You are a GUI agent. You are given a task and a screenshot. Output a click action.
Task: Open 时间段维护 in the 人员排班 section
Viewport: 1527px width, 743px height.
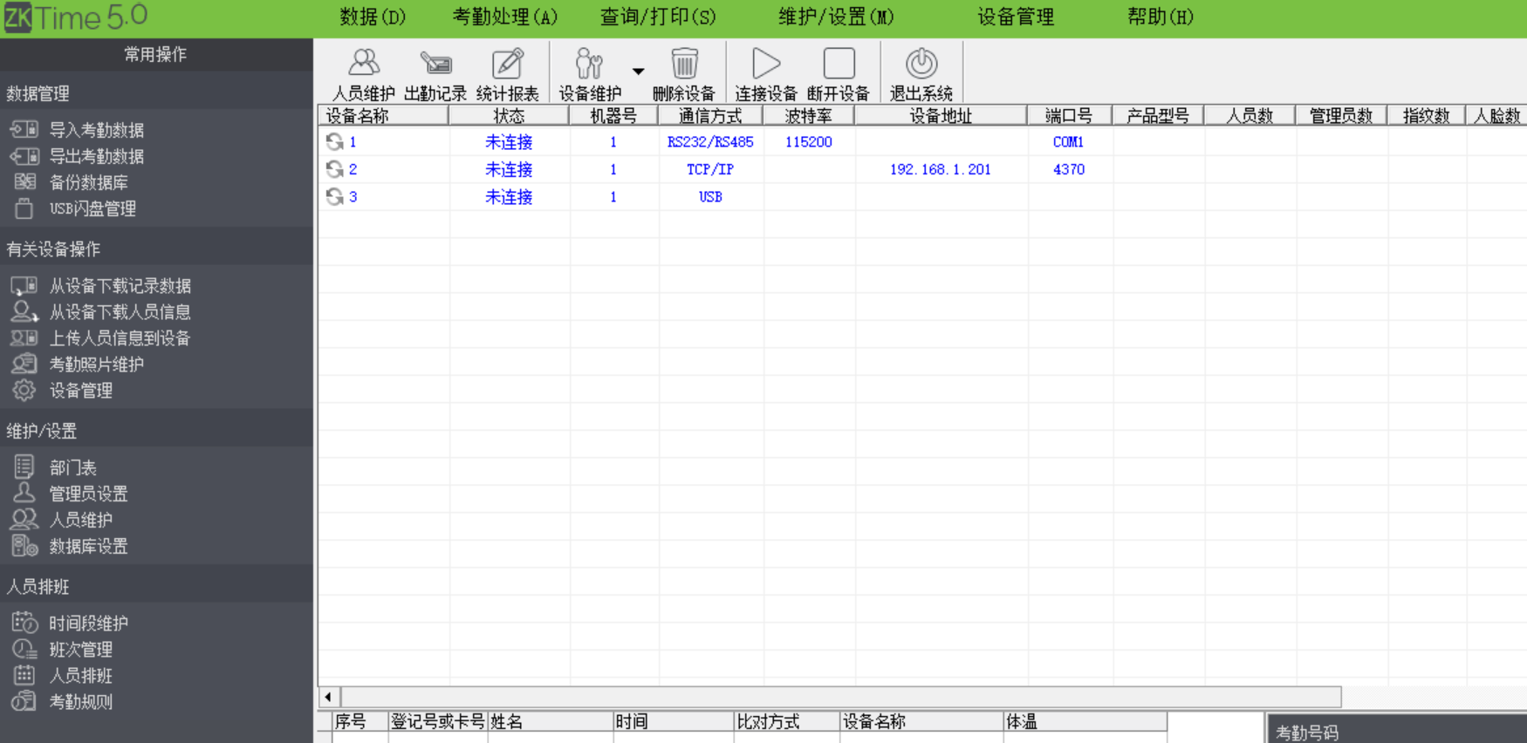click(x=88, y=624)
